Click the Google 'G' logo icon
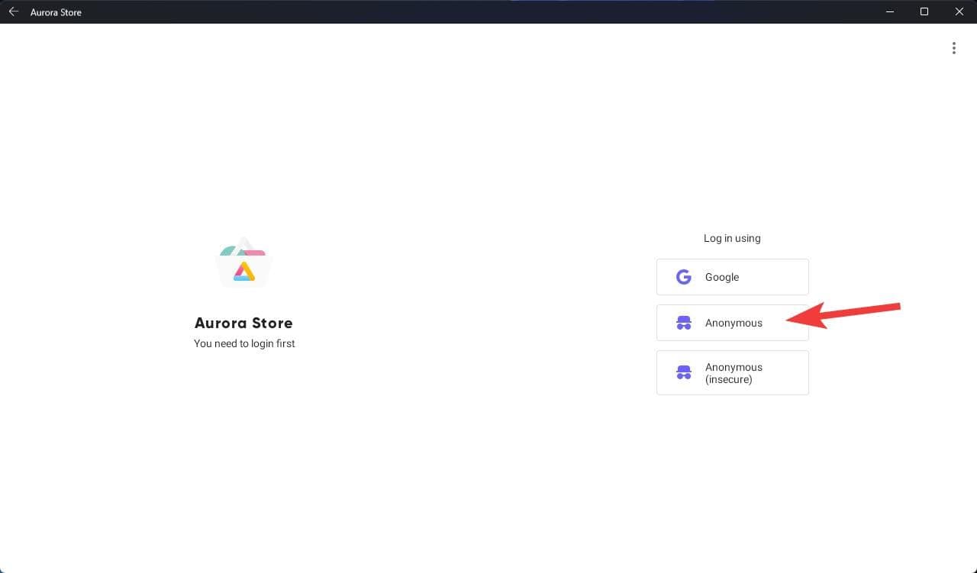Screen dimensions: 977x573 tap(683, 277)
